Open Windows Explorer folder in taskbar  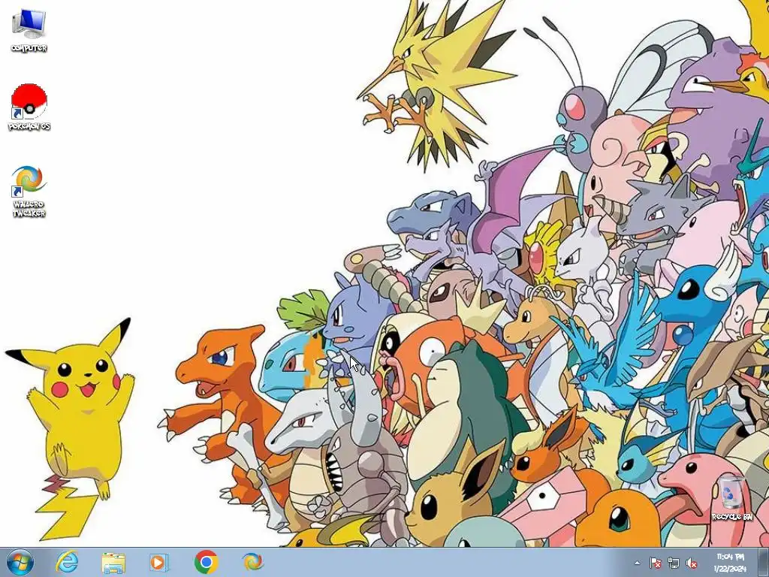[113, 562]
